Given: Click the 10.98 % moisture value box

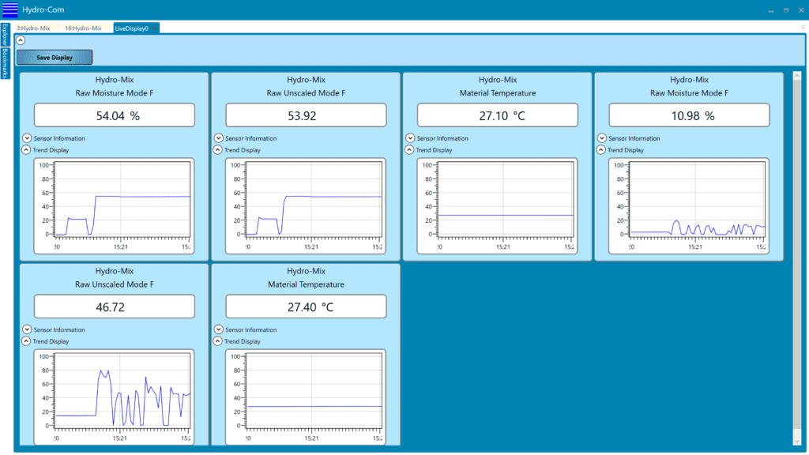Looking at the screenshot, I should 689,115.
